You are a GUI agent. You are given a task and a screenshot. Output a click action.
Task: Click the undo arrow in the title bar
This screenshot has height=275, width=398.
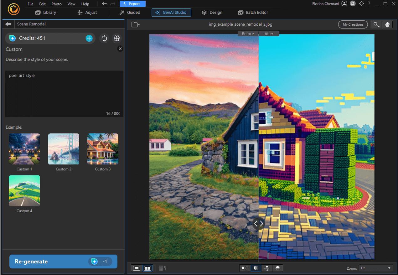[x=104, y=4]
